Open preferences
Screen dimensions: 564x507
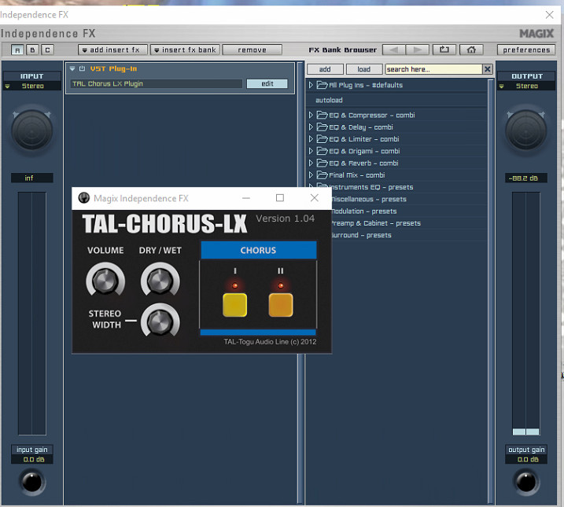[526, 50]
